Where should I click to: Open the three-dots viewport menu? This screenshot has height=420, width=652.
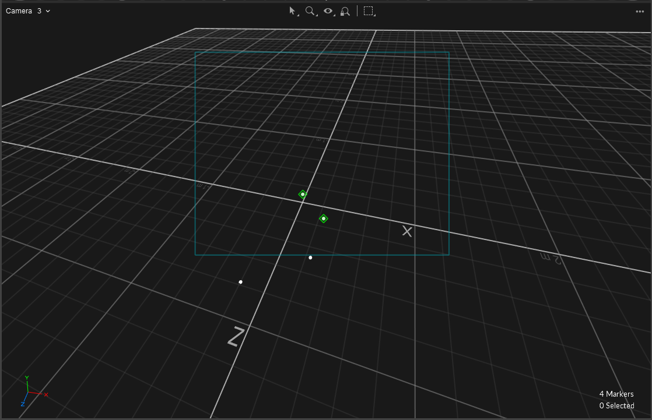point(640,11)
